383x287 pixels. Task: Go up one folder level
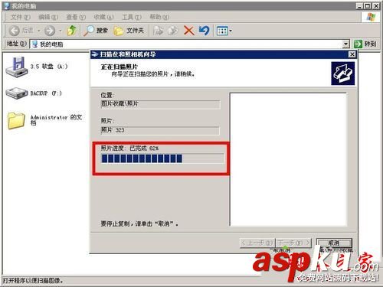pyautogui.click(x=71, y=31)
